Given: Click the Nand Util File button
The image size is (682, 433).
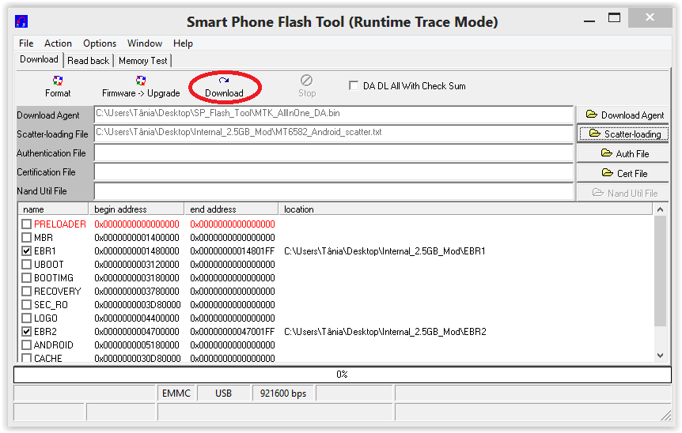Looking at the screenshot, I should 623,192.
